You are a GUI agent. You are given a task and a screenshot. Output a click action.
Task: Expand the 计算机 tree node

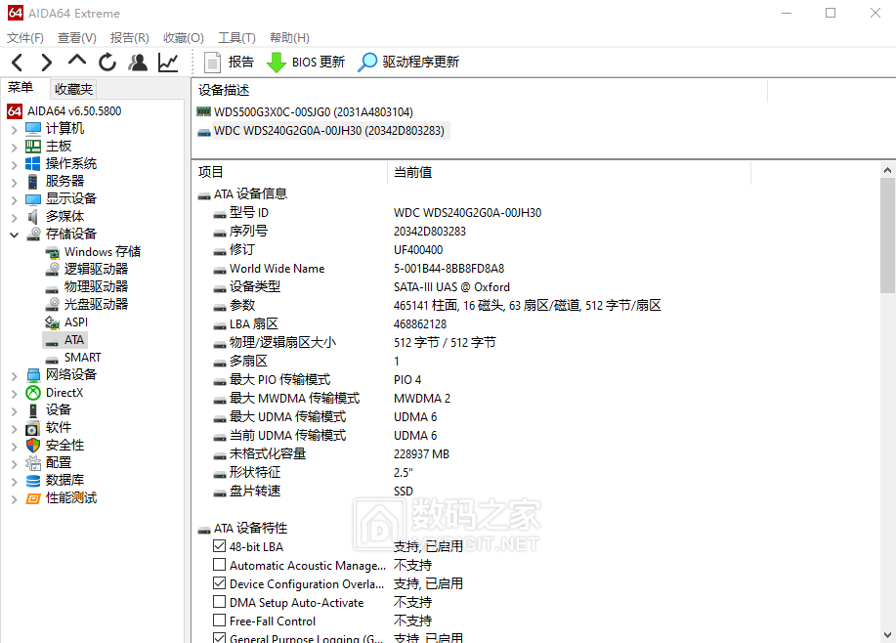click(15, 130)
